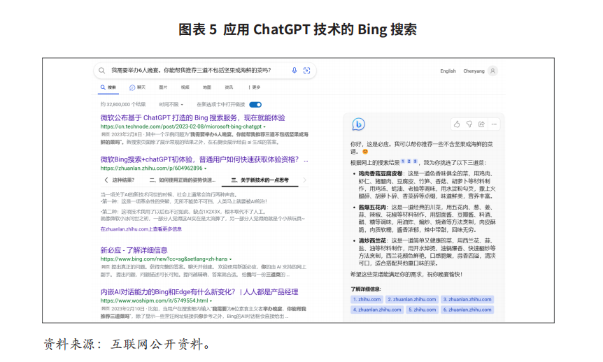Open the 时间不限 time filter dropdown
603x362 pixels.
click(x=171, y=105)
